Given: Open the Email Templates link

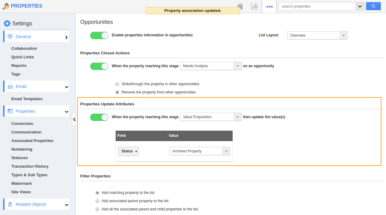Looking at the screenshot, I should coord(27,99).
